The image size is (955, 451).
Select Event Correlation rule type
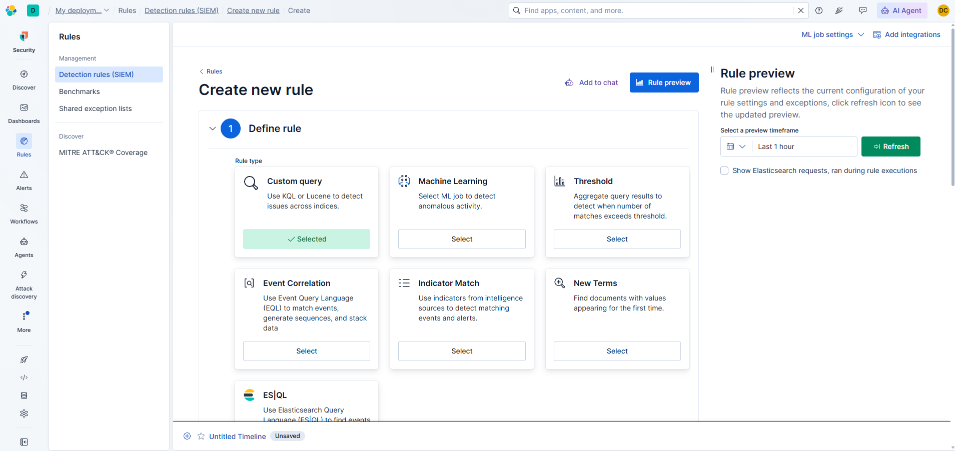(307, 351)
